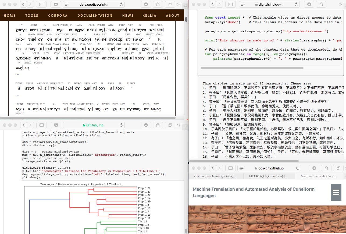
Task: Open the KELLIA menu item
Action: [149, 16]
